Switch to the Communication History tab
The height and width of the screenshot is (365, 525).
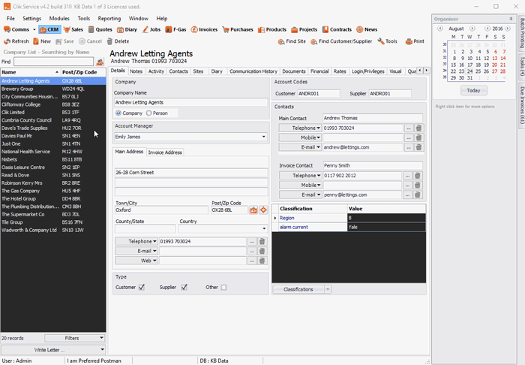253,71
